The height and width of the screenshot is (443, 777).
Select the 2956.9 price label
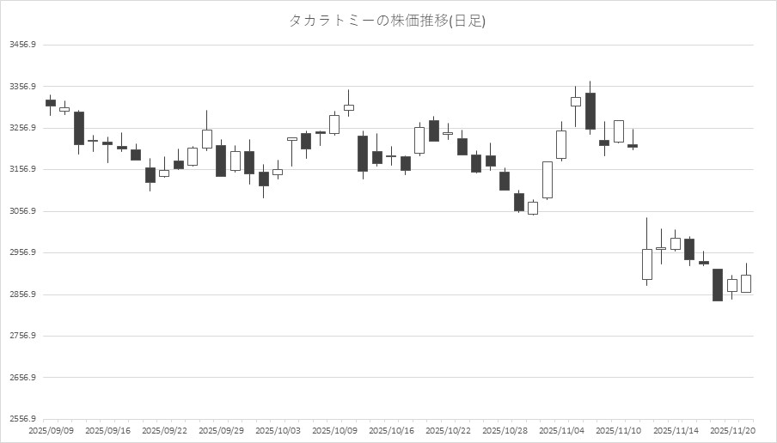point(22,253)
